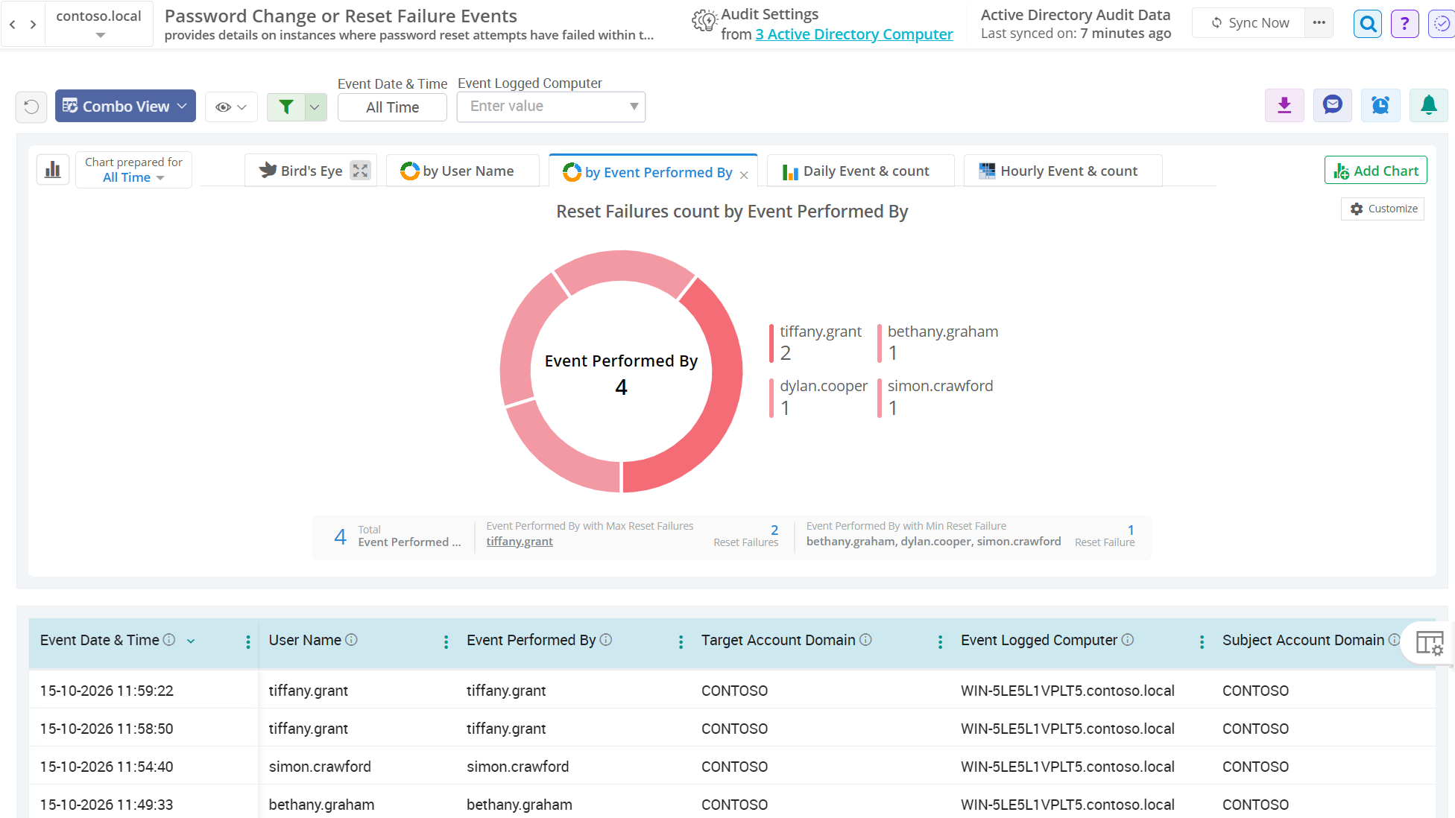The height and width of the screenshot is (818, 1455).
Task: Expand the Bird's Eye fullscreen icon
Action: point(360,171)
